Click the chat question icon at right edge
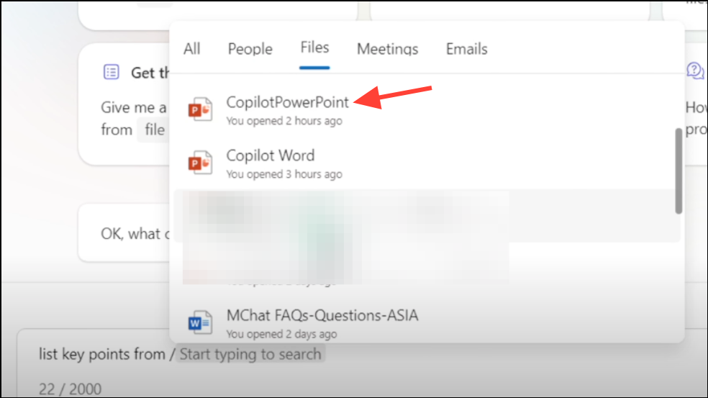Viewport: 708px width, 398px height. pyautogui.click(x=695, y=71)
